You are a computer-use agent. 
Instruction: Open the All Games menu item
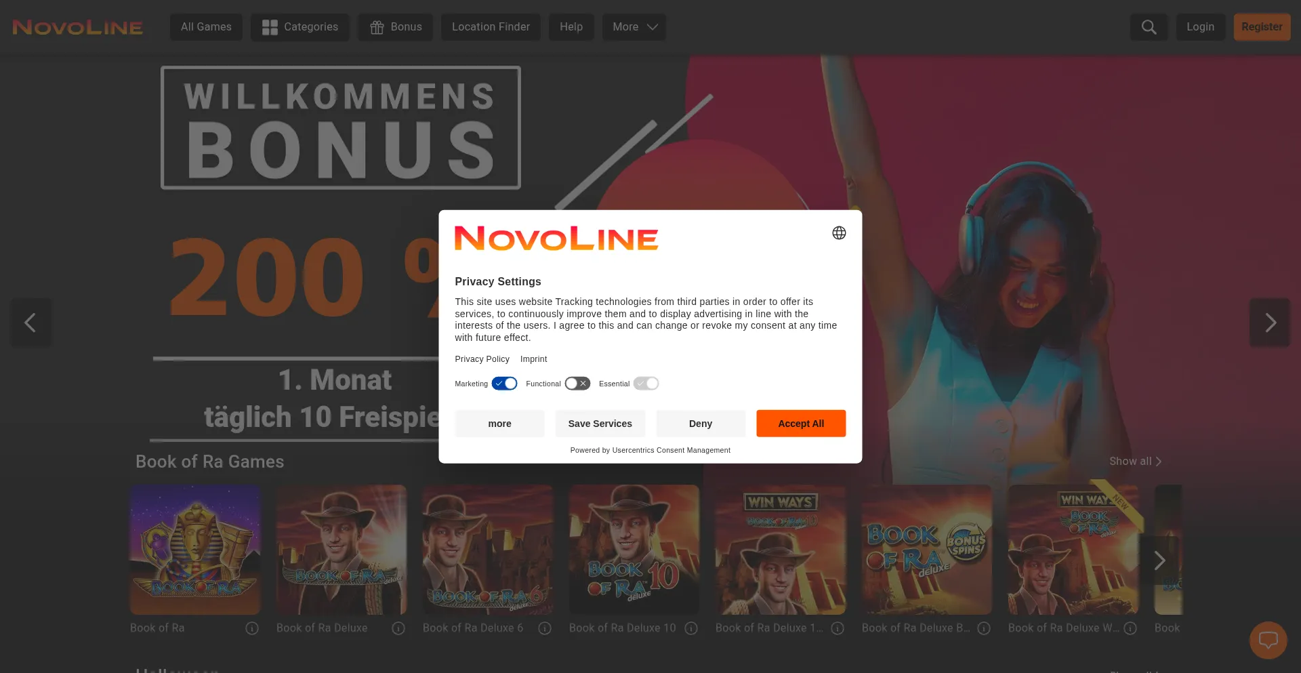pyautogui.click(x=206, y=27)
